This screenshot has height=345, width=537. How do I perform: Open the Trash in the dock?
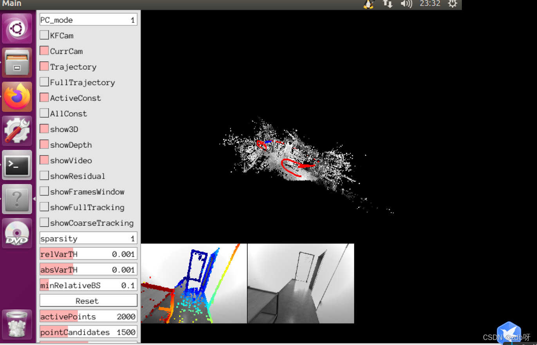pyautogui.click(x=17, y=324)
